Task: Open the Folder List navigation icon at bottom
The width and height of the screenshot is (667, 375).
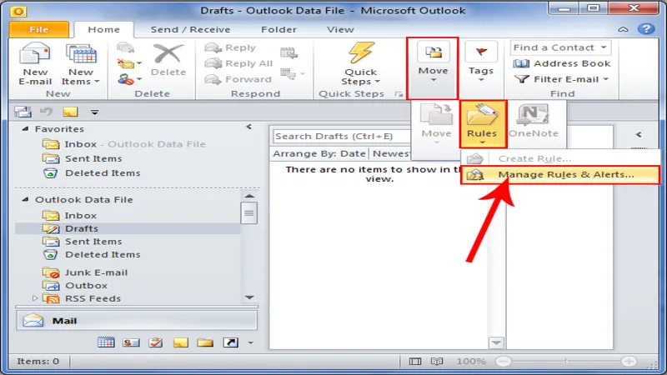Action: (205, 342)
